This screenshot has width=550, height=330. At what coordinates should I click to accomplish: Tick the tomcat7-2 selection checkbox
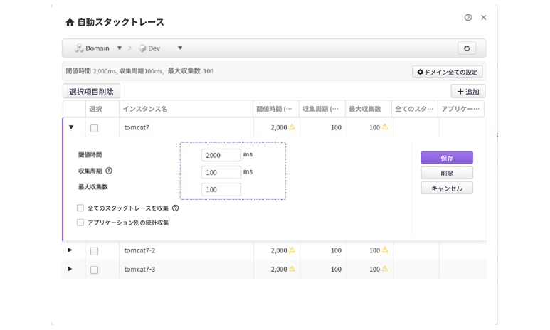(x=95, y=251)
